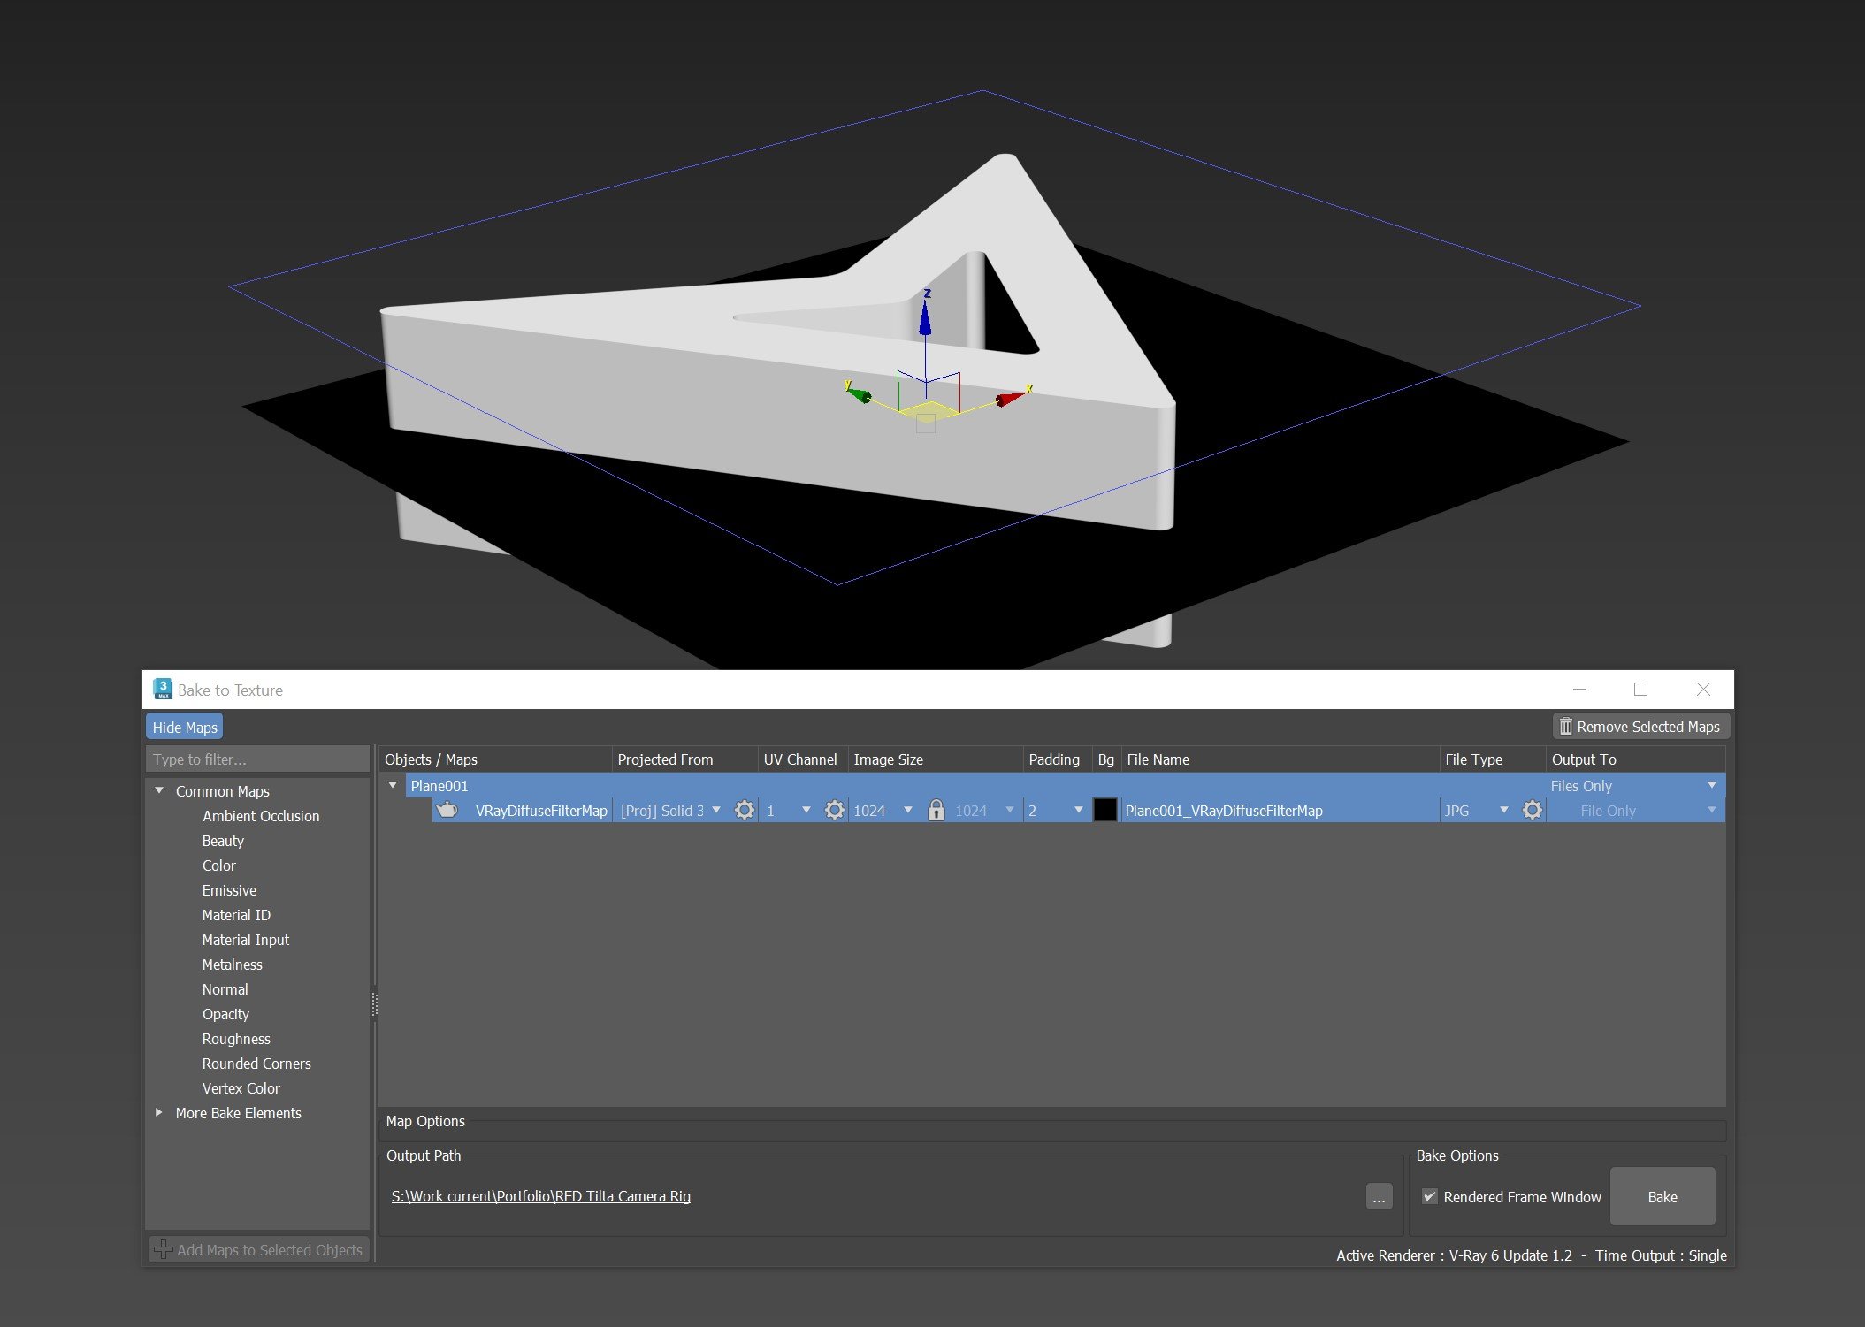
Task: Open the RED Tilta Camera Rig output path link
Action: 541,1196
